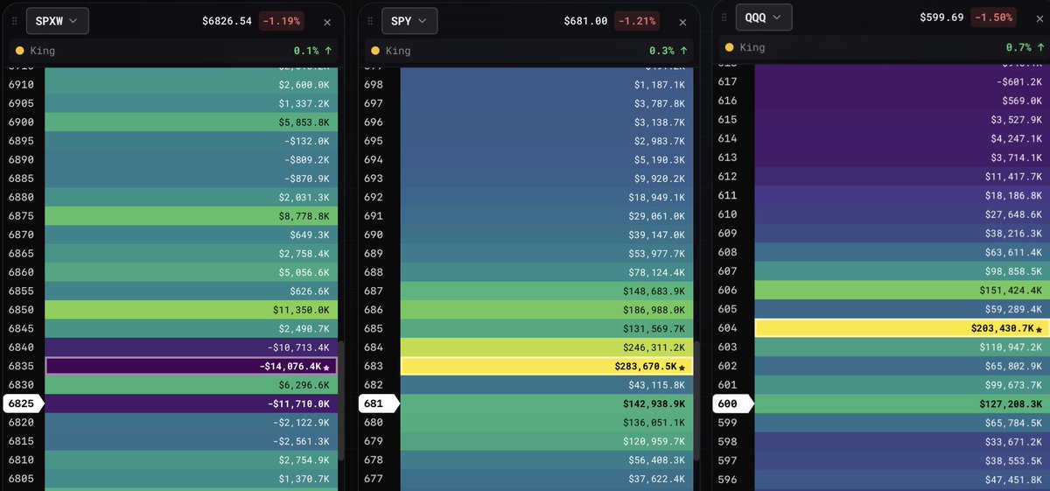Select the $8,778.8K row at strike 6875

pyautogui.click(x=191, y=215)
